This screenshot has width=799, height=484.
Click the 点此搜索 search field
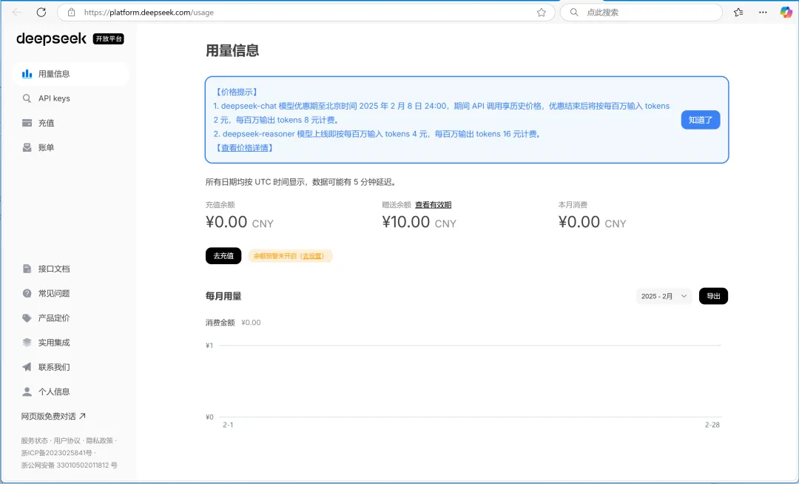pyautogui.click(x=641, y=13)
